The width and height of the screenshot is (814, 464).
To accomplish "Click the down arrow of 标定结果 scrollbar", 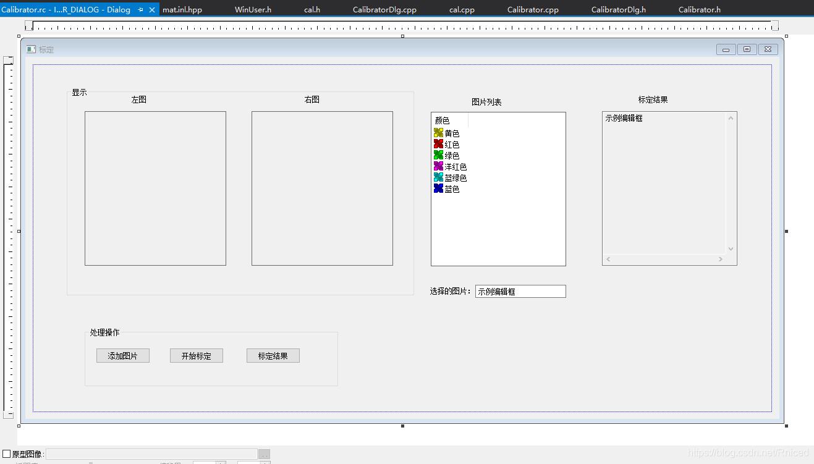I will [x=731, y=248].
